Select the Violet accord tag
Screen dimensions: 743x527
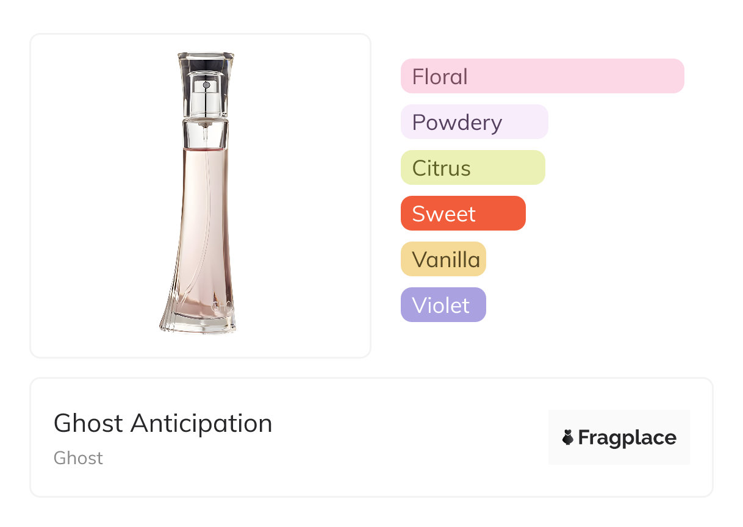[443, 305]
